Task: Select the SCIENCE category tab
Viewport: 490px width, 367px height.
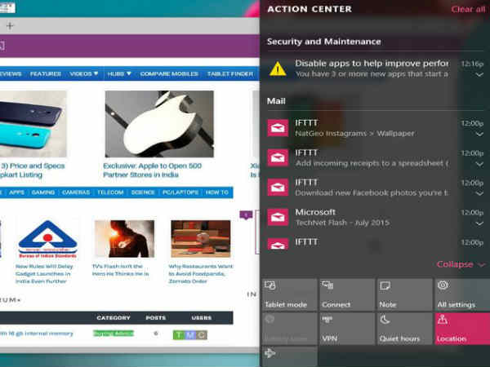Action: 143,192
